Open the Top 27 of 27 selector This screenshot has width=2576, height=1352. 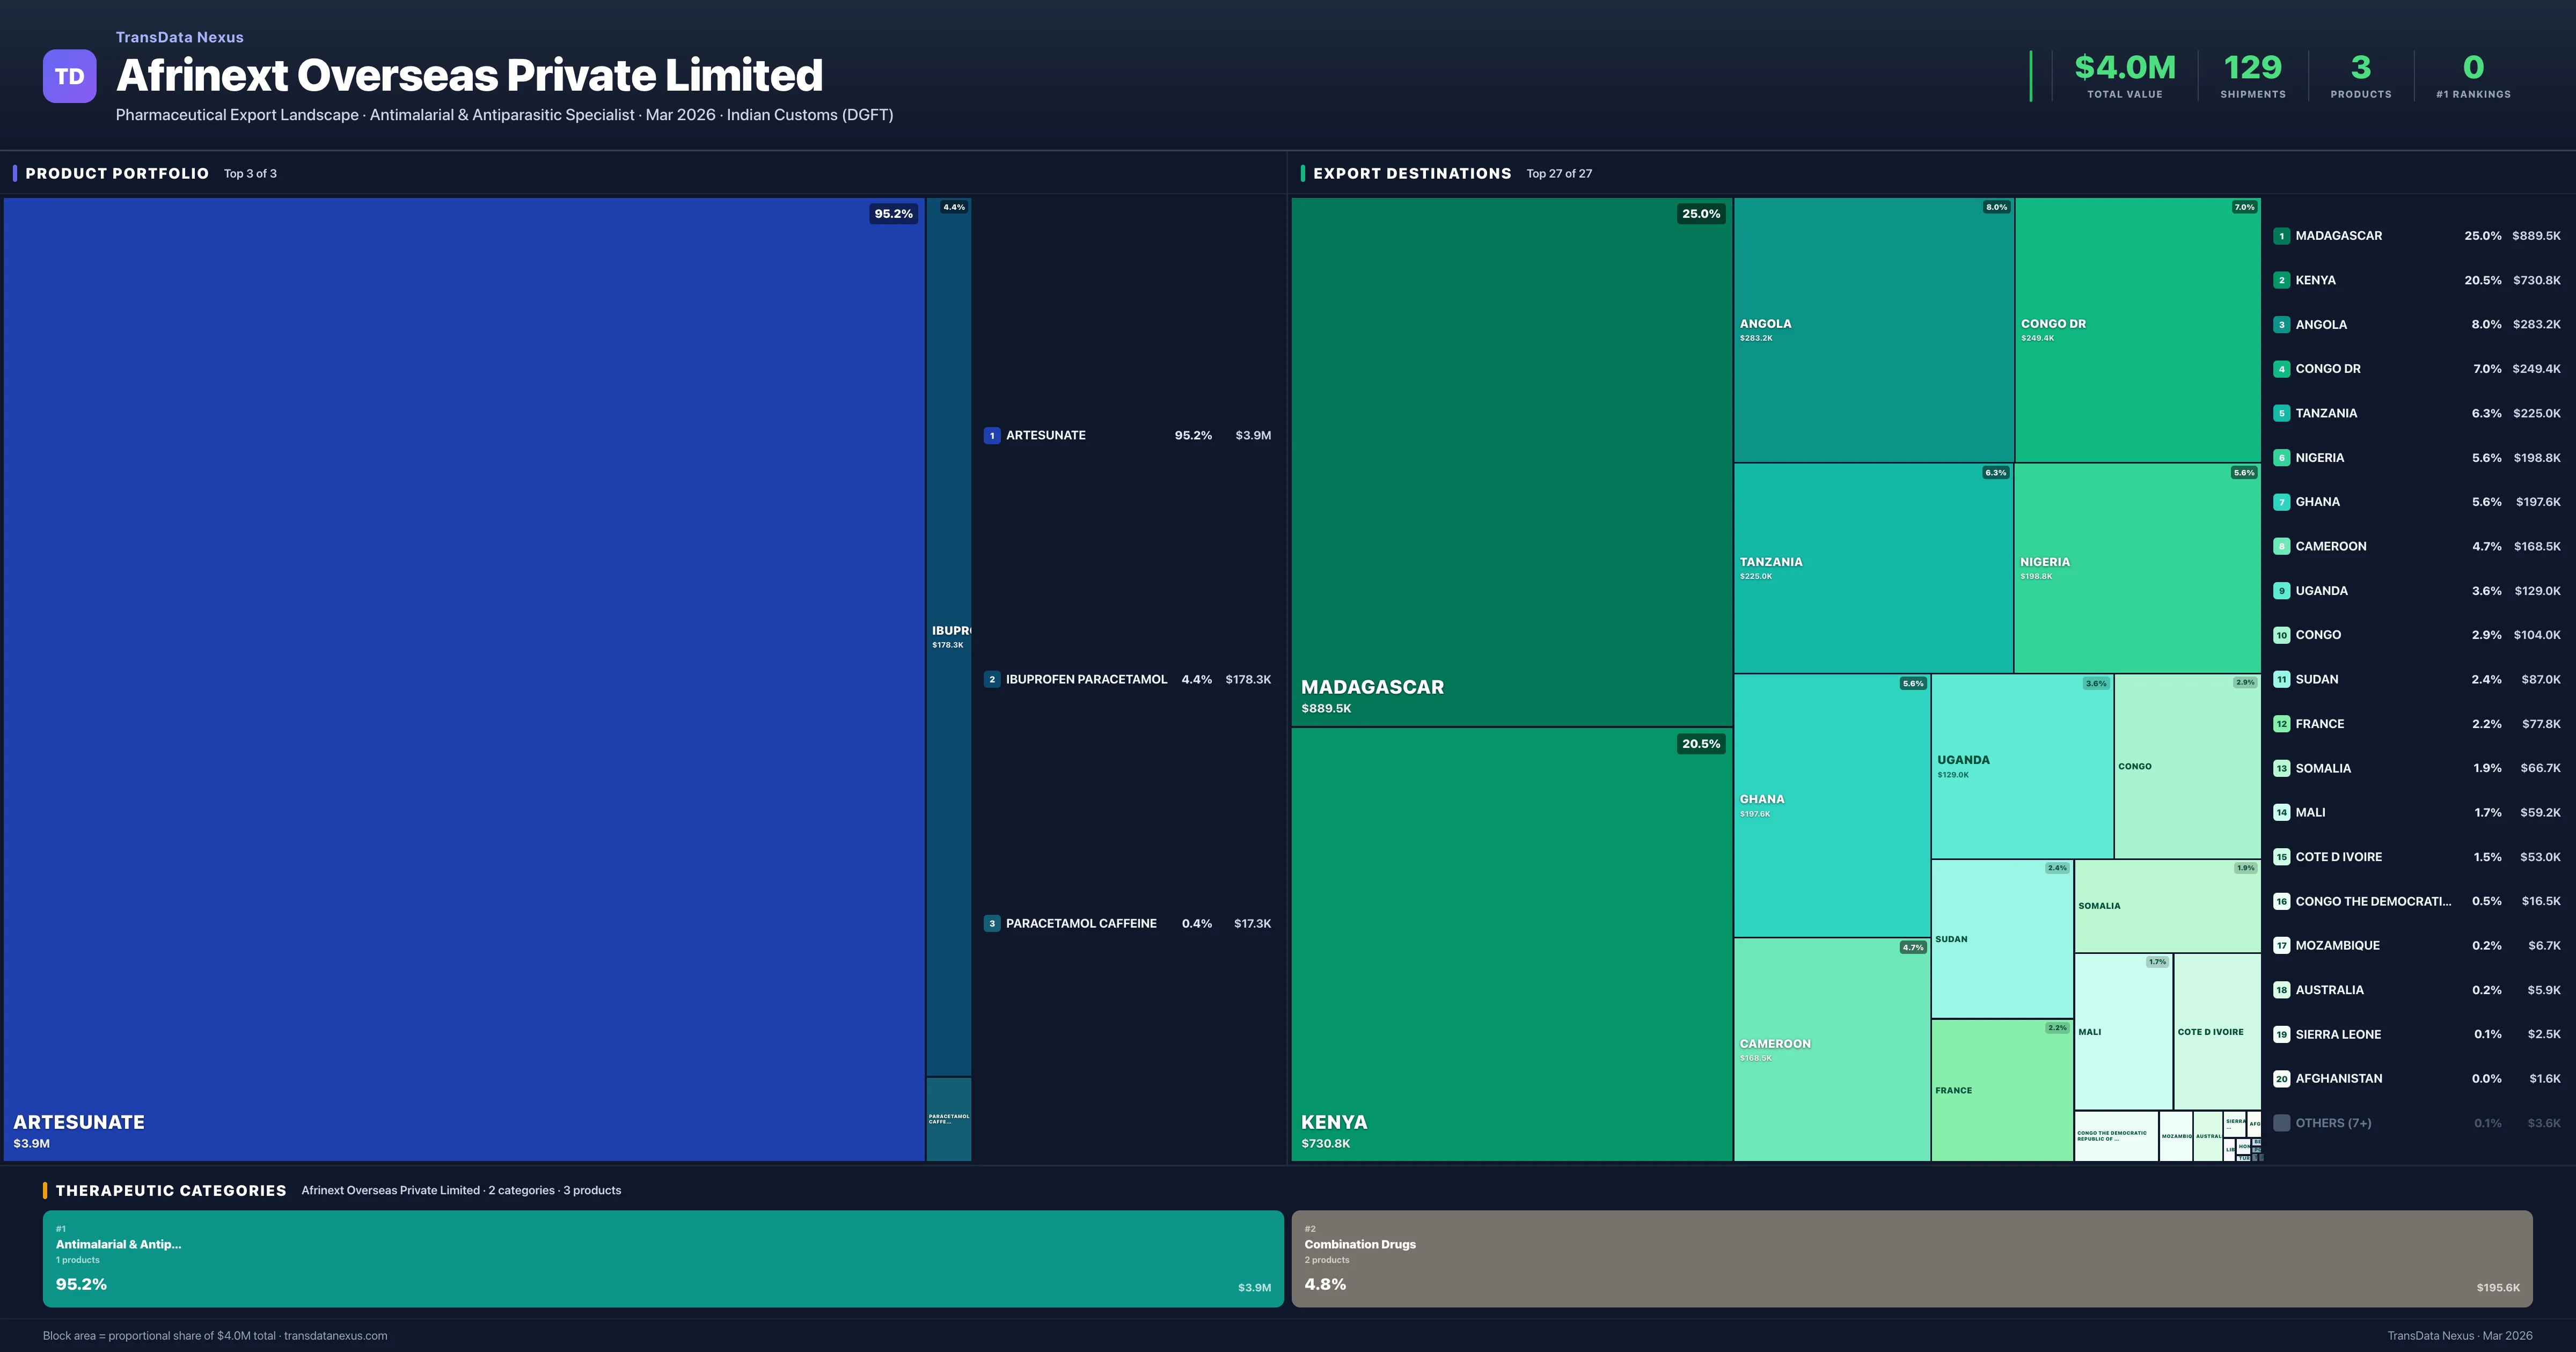coord(1559,173)
